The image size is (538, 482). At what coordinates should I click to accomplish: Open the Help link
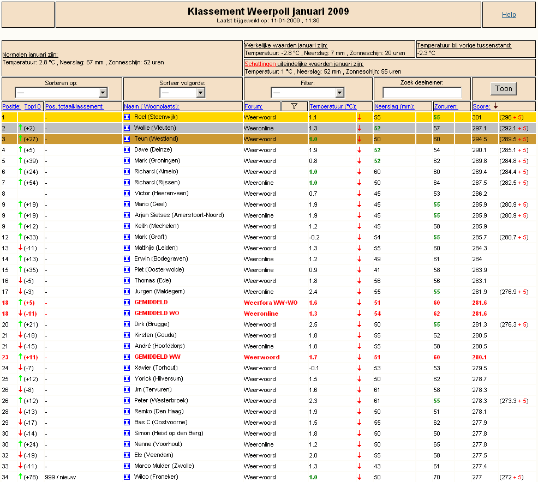(509, 15)
